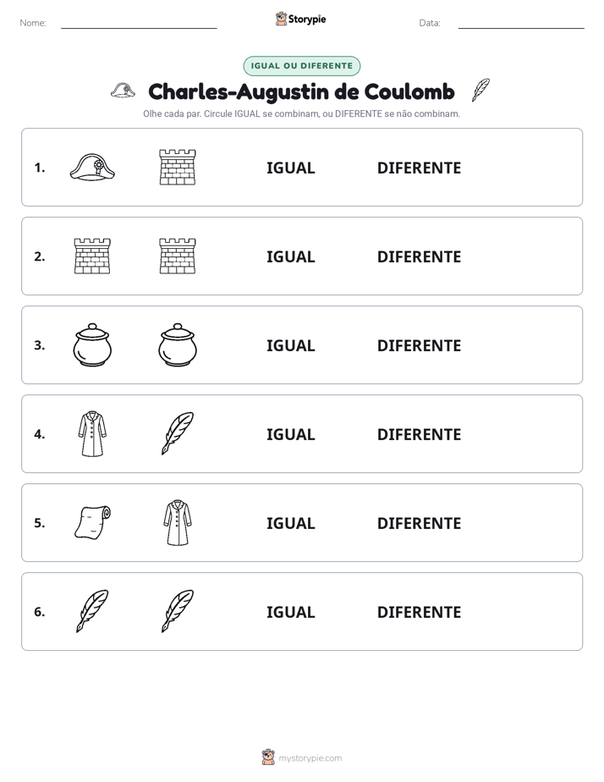Click the IGUAL OU DIFERENTE badge

tap(301, 66)
